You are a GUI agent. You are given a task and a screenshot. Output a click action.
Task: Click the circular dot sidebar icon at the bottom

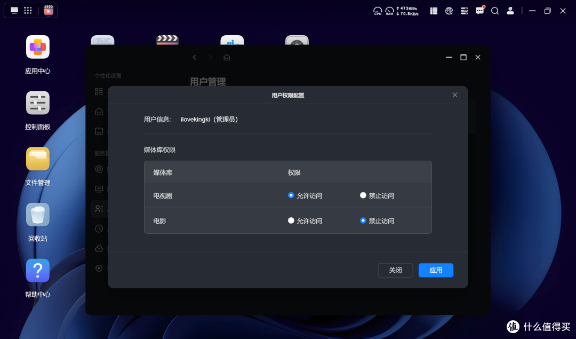(99, 269)
